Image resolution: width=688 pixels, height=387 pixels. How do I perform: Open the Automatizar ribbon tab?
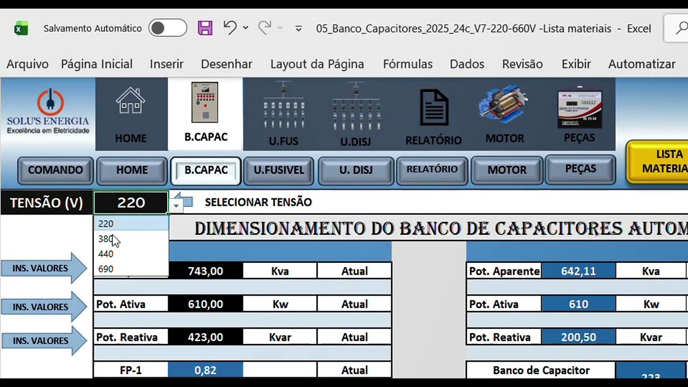point(642,64)
